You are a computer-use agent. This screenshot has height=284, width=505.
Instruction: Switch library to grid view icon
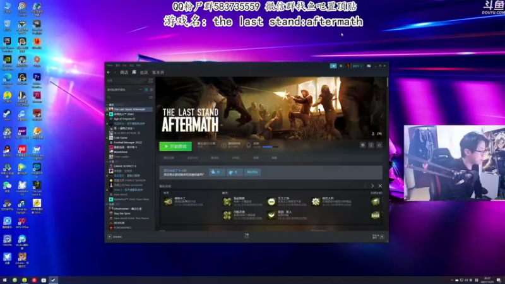(150, 81)
